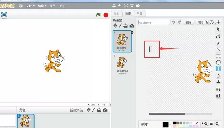Select the paint bucket Fill tool
Viewport: 224px width, 128px height.
click(218, 76)
